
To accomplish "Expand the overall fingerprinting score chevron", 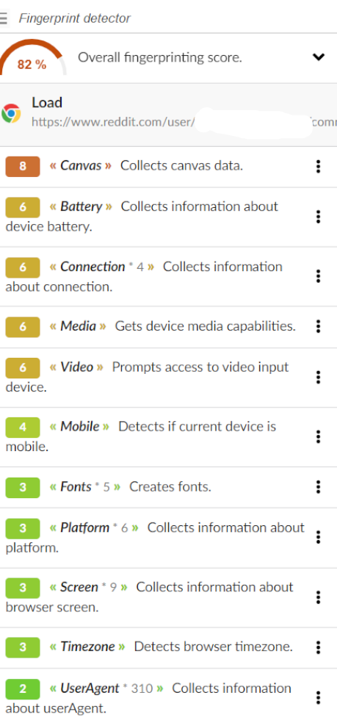I will click(x=319, y=57).
